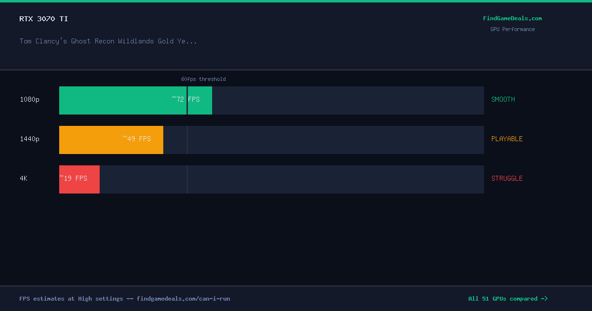This screenshot has width=592, height=311.
Task: Click the FindGameDeals.com brand link
Action: (x=512, y=18)
